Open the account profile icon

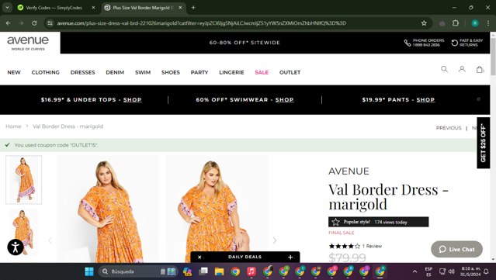[x=462, y=69]
